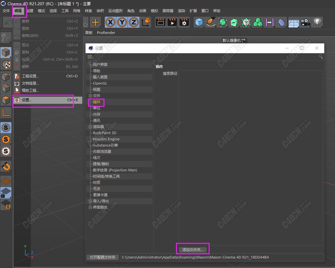Toggle the X axis lock

pos(110,22)
